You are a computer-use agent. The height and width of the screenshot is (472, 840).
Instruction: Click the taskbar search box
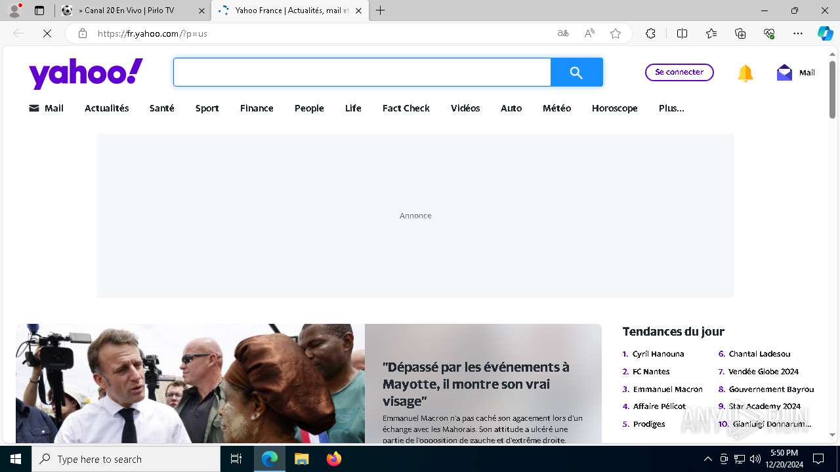[126, 459]
